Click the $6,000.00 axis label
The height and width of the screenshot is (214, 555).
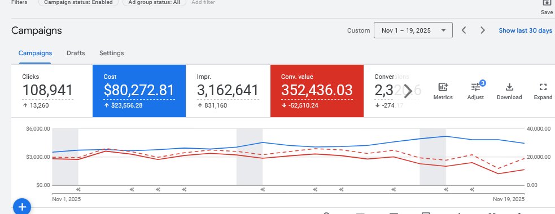point(38,129)
